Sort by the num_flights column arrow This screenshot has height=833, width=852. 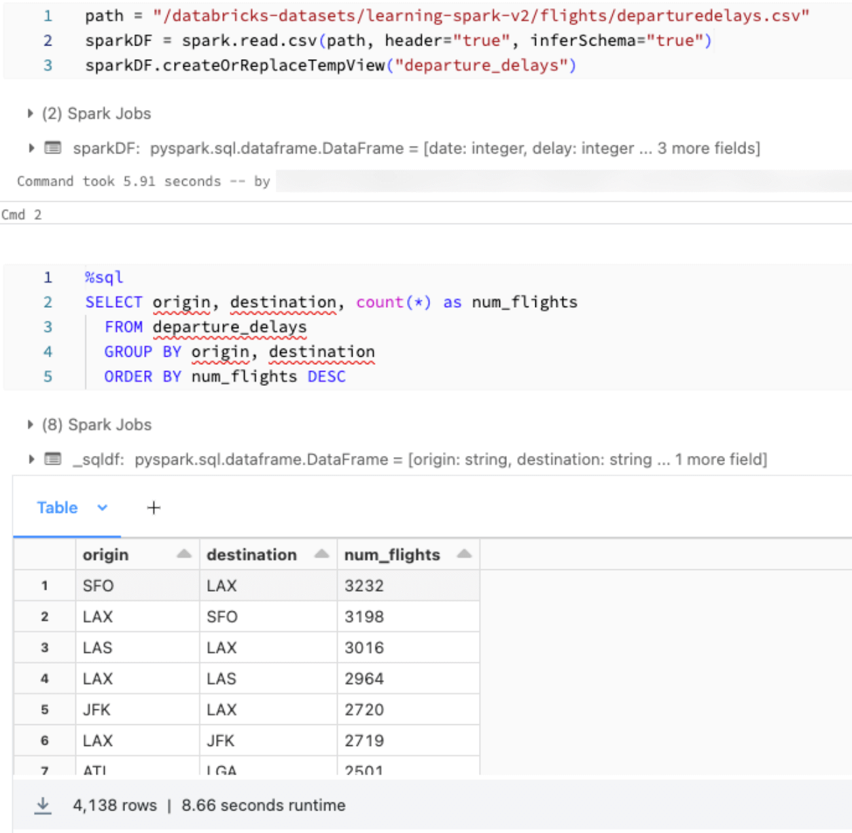(464, 554)
